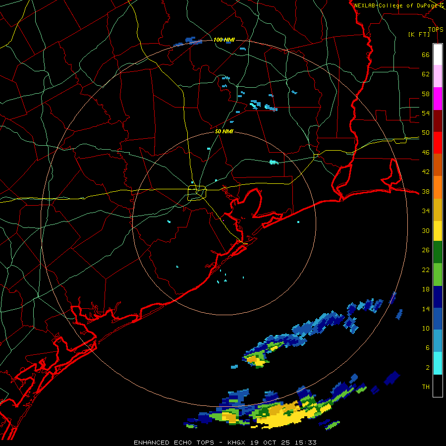The image size is (446, 446).
Task: Pick the yellow legend swatch
Action: (x=438, y=231)
